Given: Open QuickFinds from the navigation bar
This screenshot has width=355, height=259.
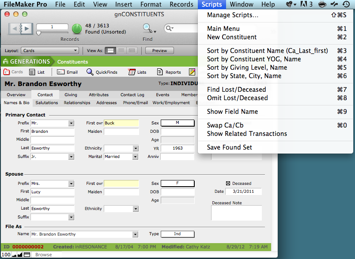Looking at the screenshot, I should tap(101, 72).
